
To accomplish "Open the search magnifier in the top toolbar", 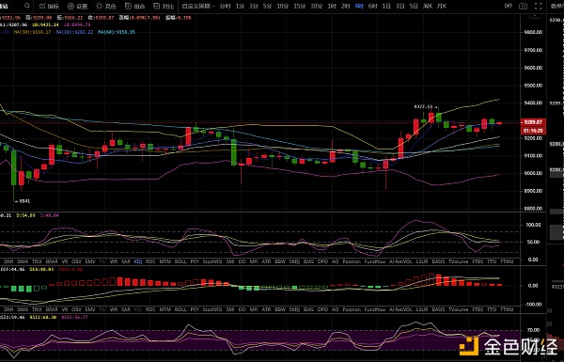I will (x=27, y=6).
